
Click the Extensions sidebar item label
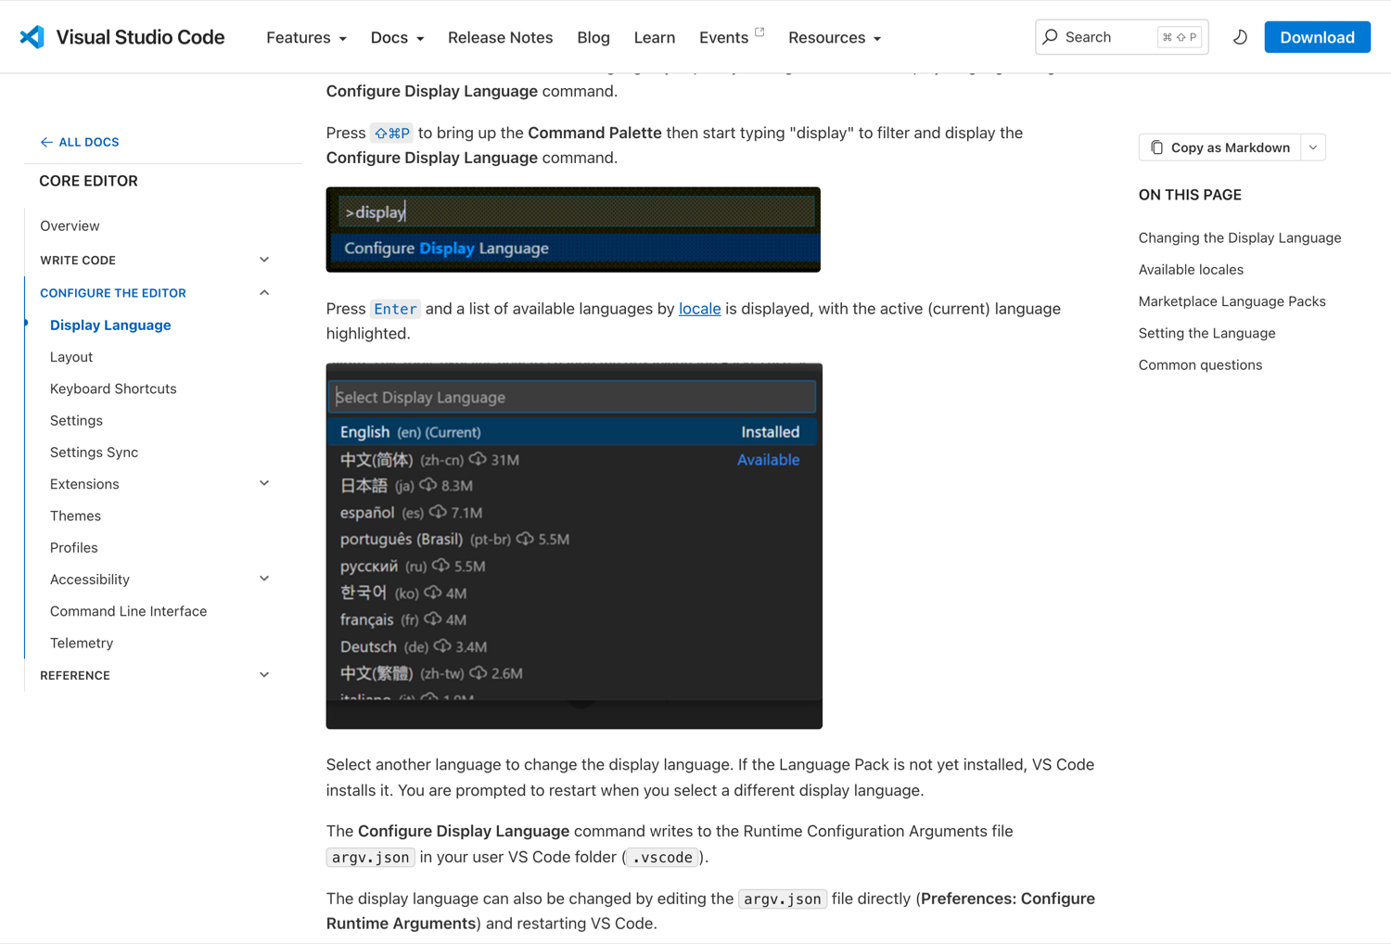(x=84, y=484)
